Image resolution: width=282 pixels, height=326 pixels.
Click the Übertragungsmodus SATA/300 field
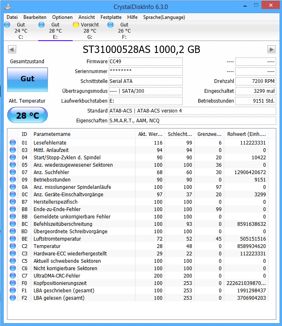(x=146, y=91)
